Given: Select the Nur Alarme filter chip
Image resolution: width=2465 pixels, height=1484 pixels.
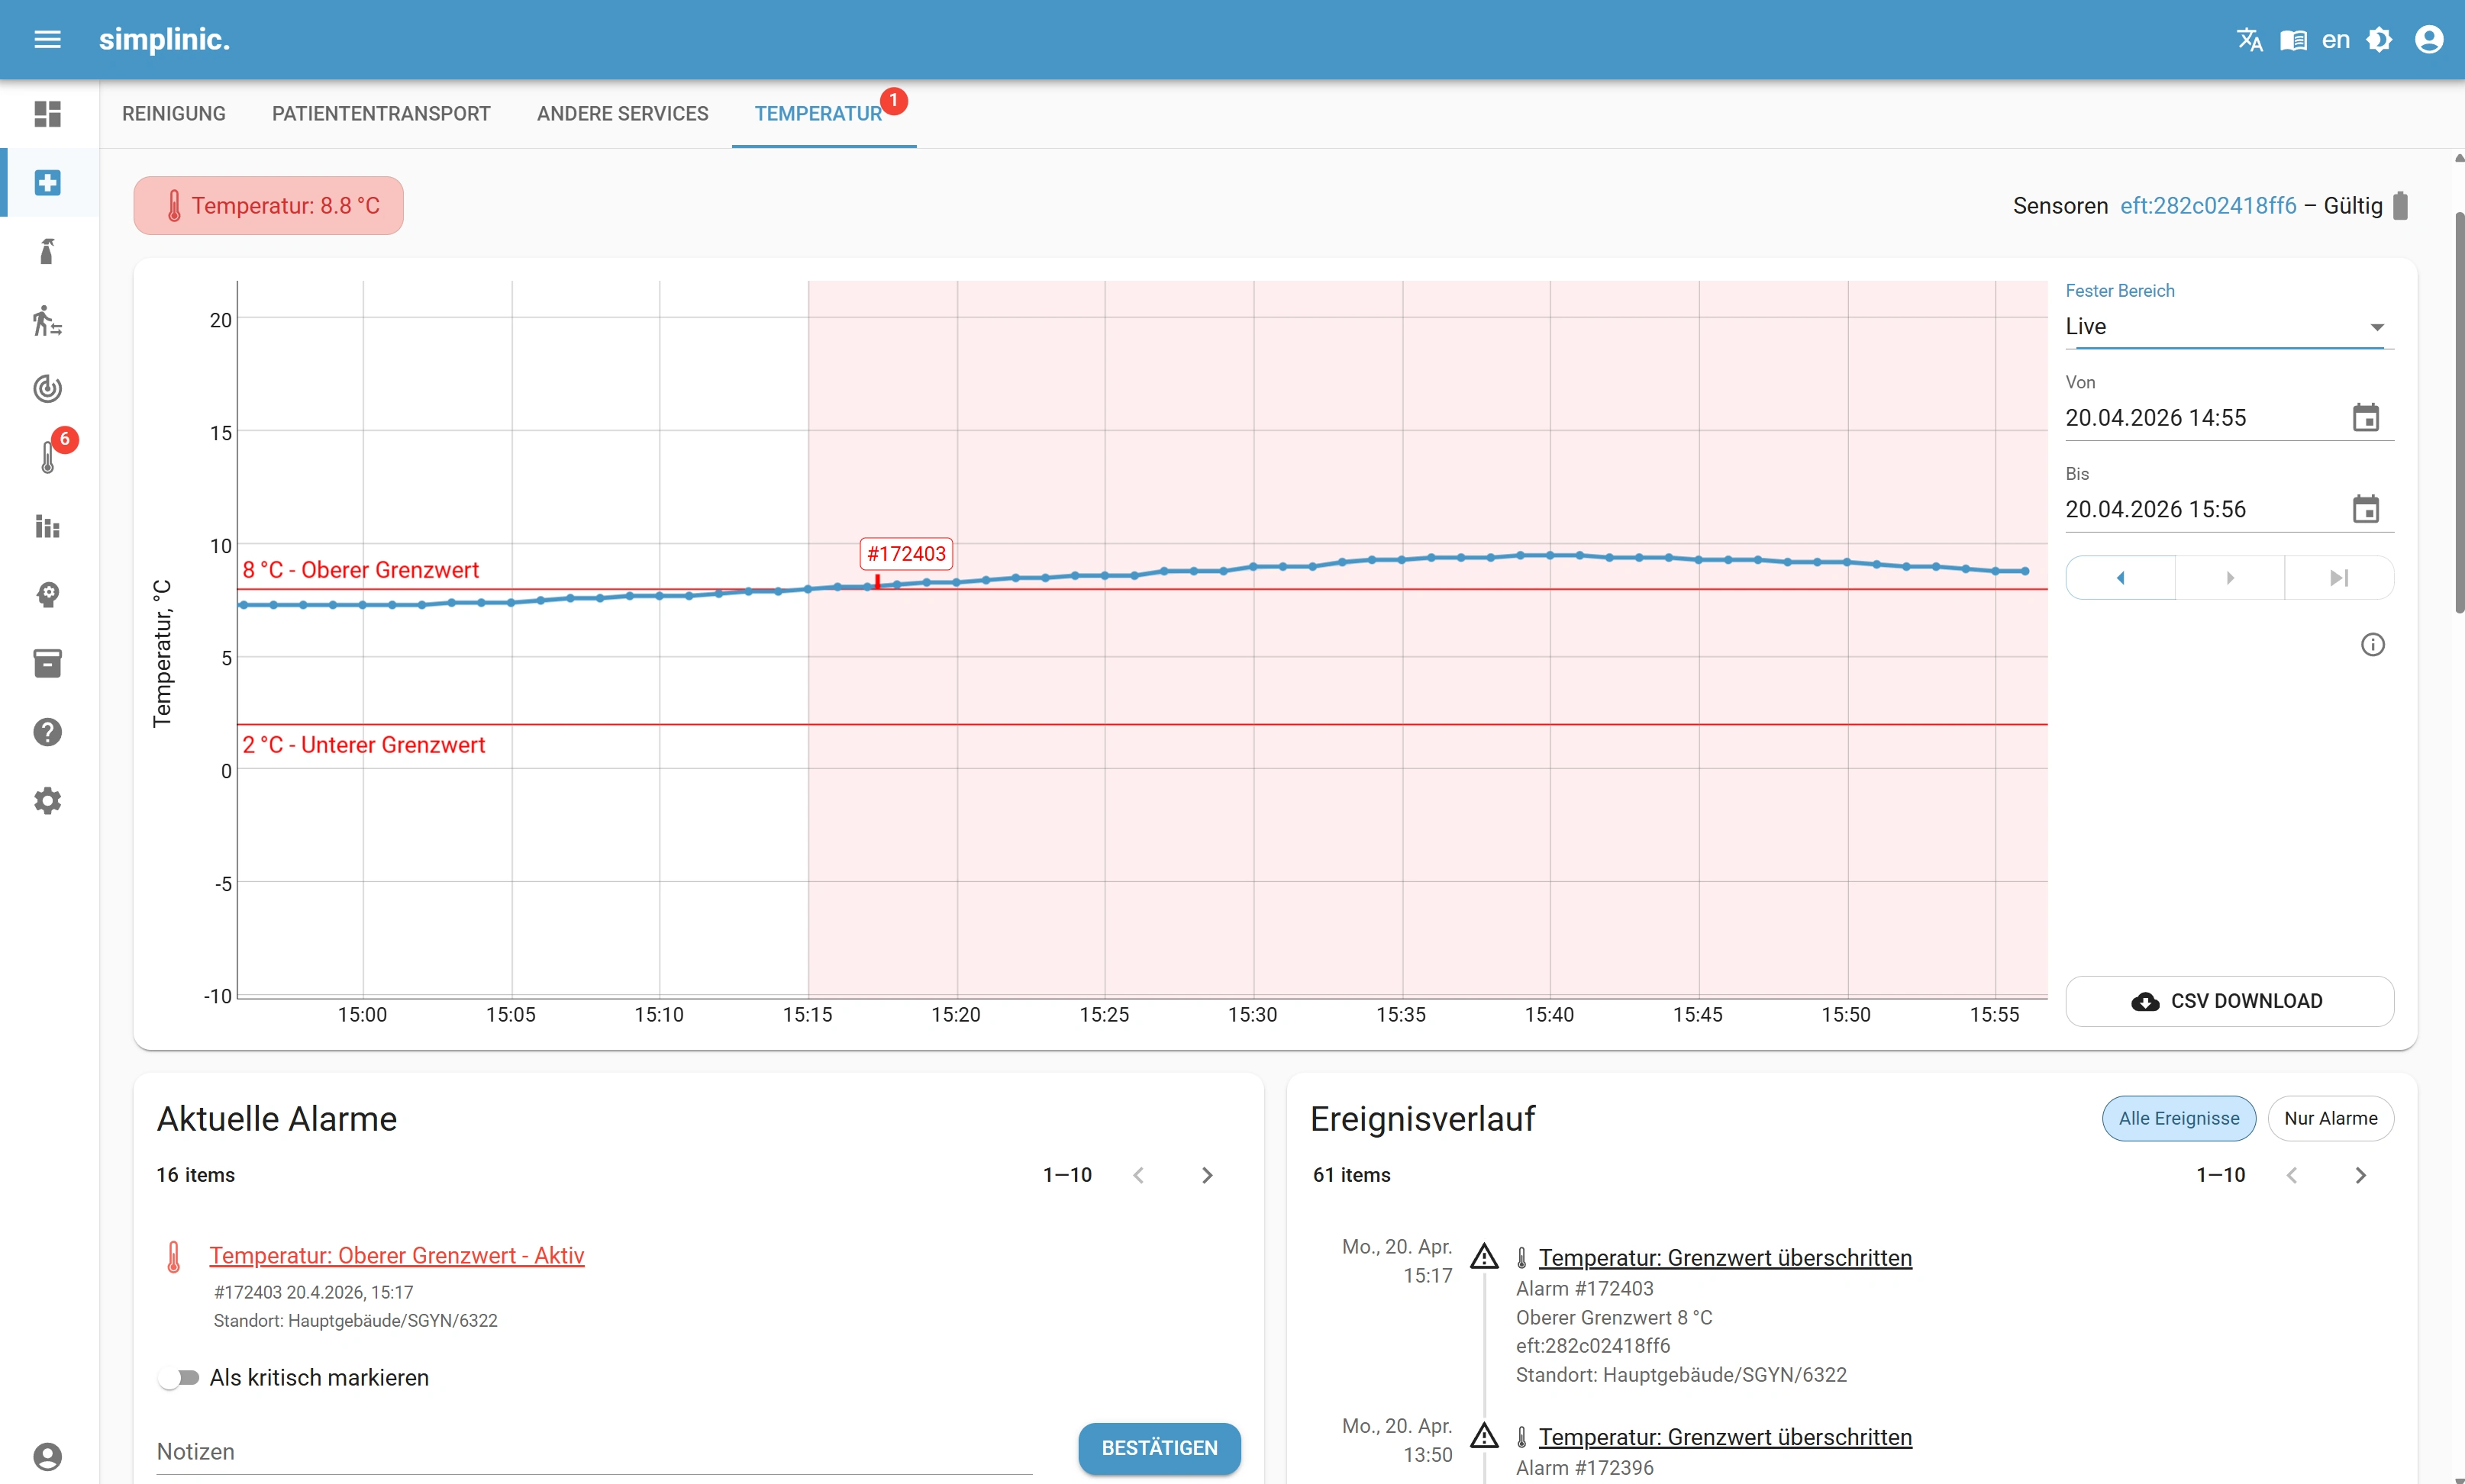Looking at the screenshot, I should pyautogui.click(x=2330, y=1118).
